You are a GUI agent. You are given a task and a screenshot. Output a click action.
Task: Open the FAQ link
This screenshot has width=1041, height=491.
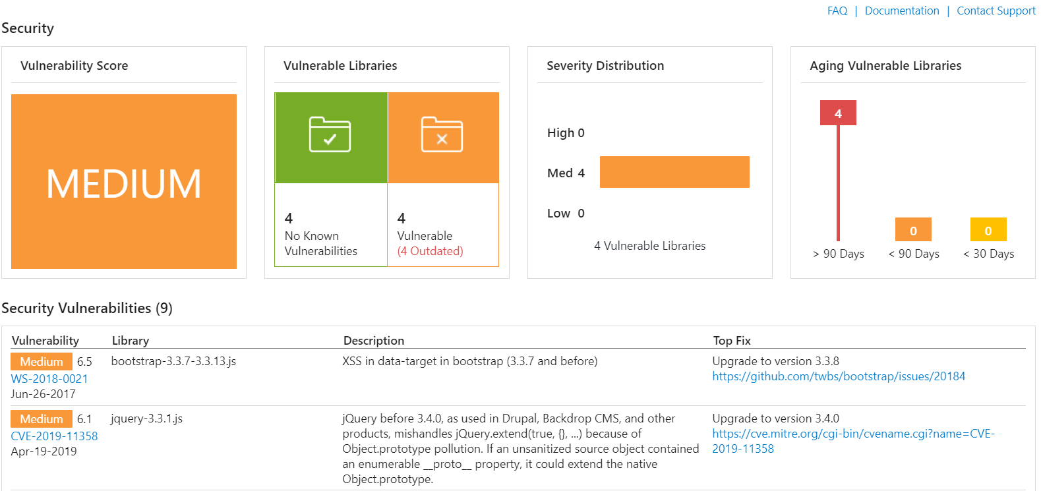coord(837,11)
